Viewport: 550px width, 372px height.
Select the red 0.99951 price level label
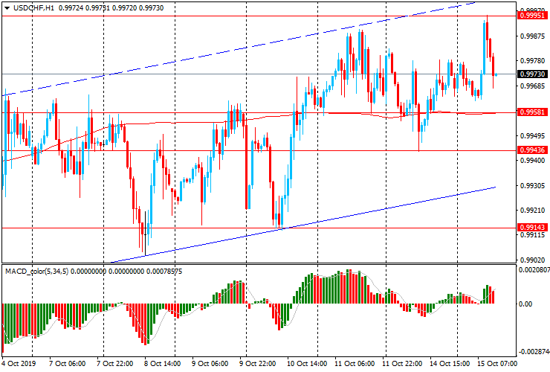(x=532, y=16)
